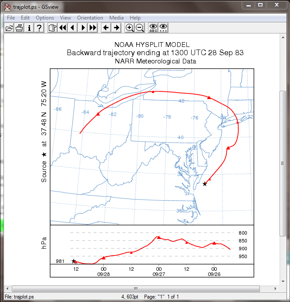Click the vertical scrollbar thumb
The height and width of the screenshot is (302, 290).
tap(283, 163)
